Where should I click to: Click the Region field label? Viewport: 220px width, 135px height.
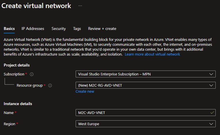pos(9,124)
